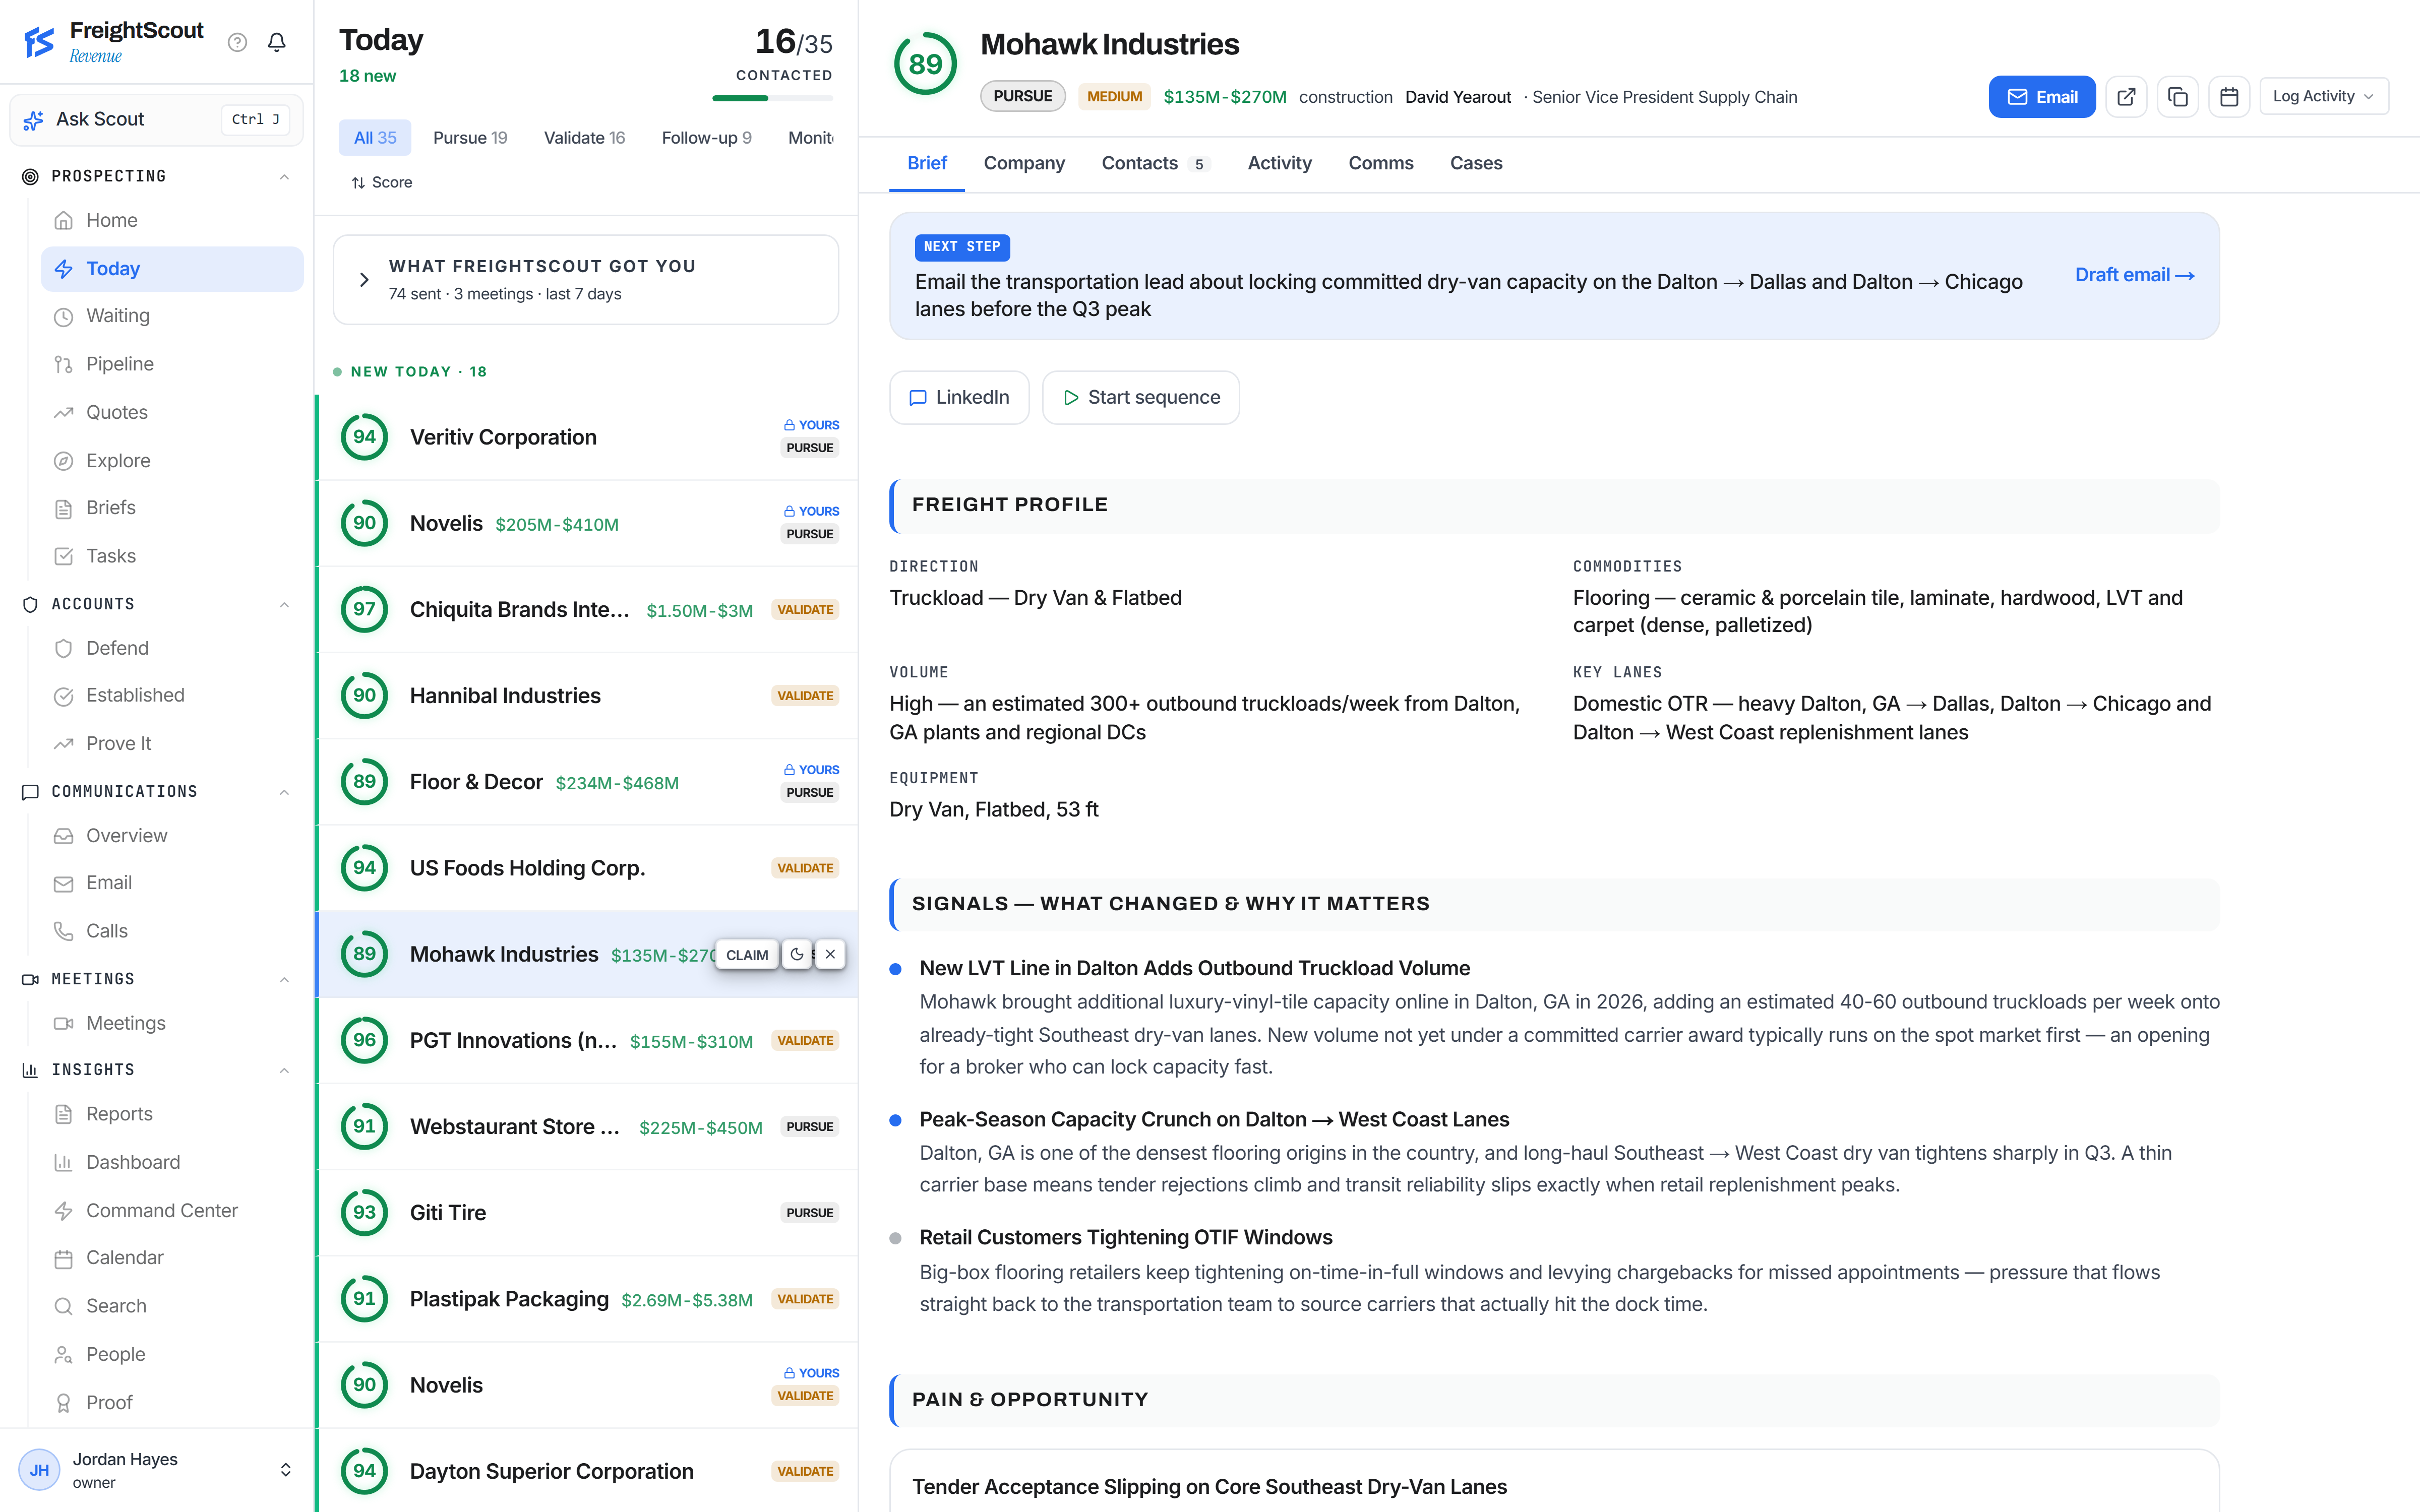Click the Explore compass icon

(x=63, y=460)
